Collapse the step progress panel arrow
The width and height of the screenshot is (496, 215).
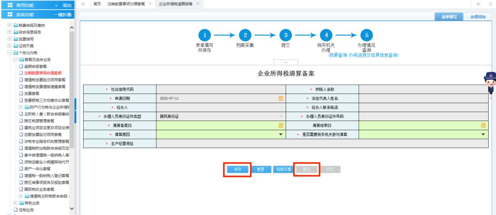click(x=285, y=62)
